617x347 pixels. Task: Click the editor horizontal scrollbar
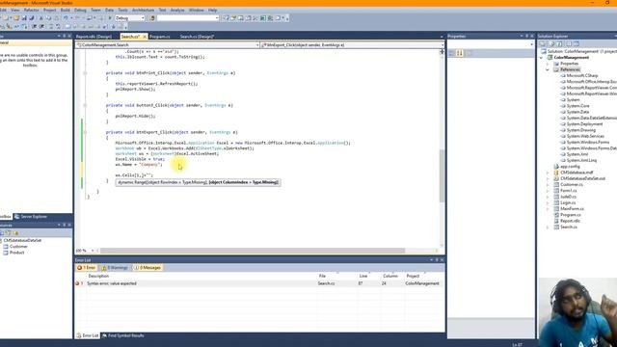pos(253,251)
